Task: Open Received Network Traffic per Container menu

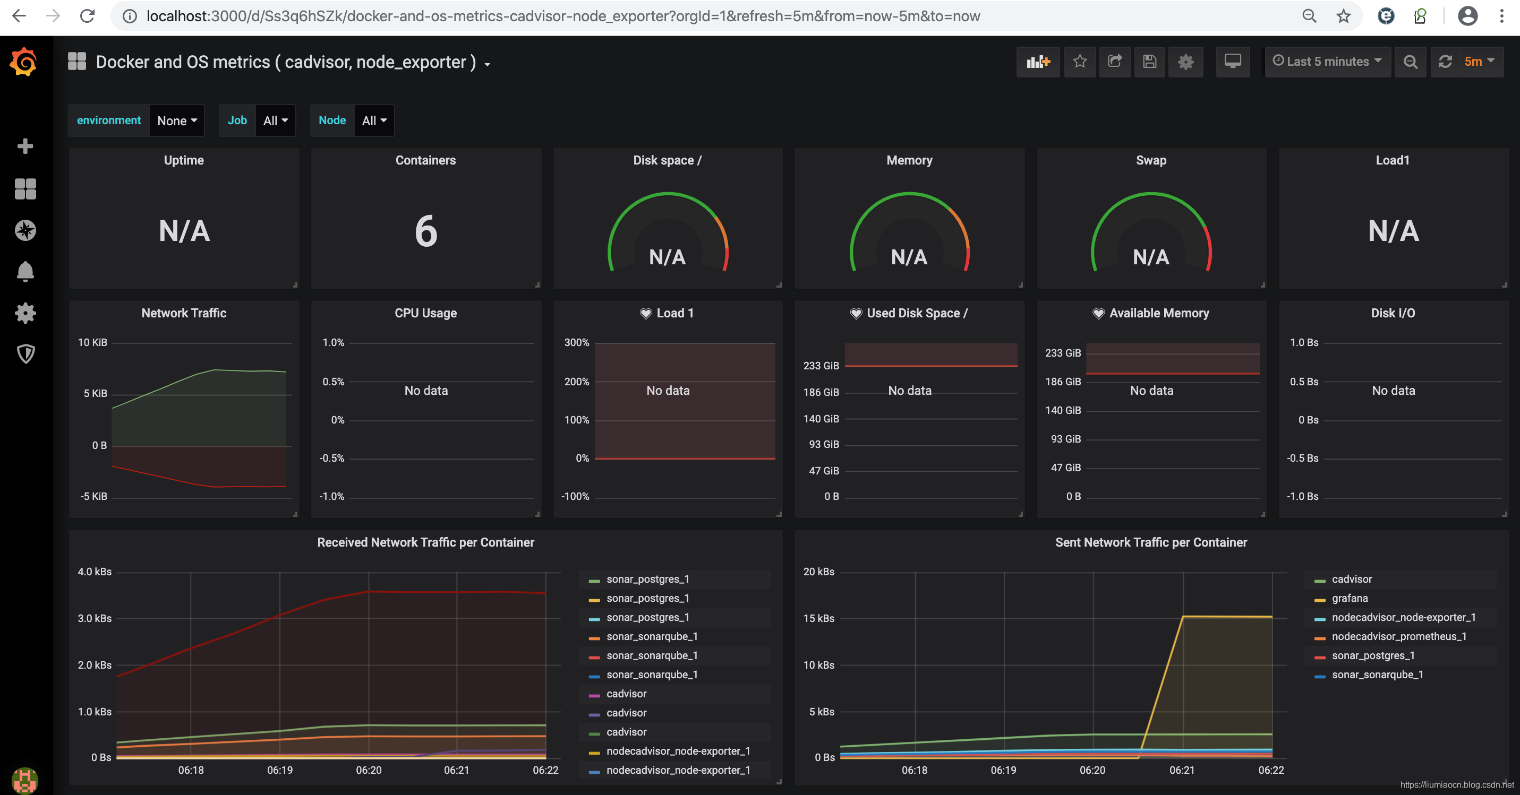Action: [425, 542]
